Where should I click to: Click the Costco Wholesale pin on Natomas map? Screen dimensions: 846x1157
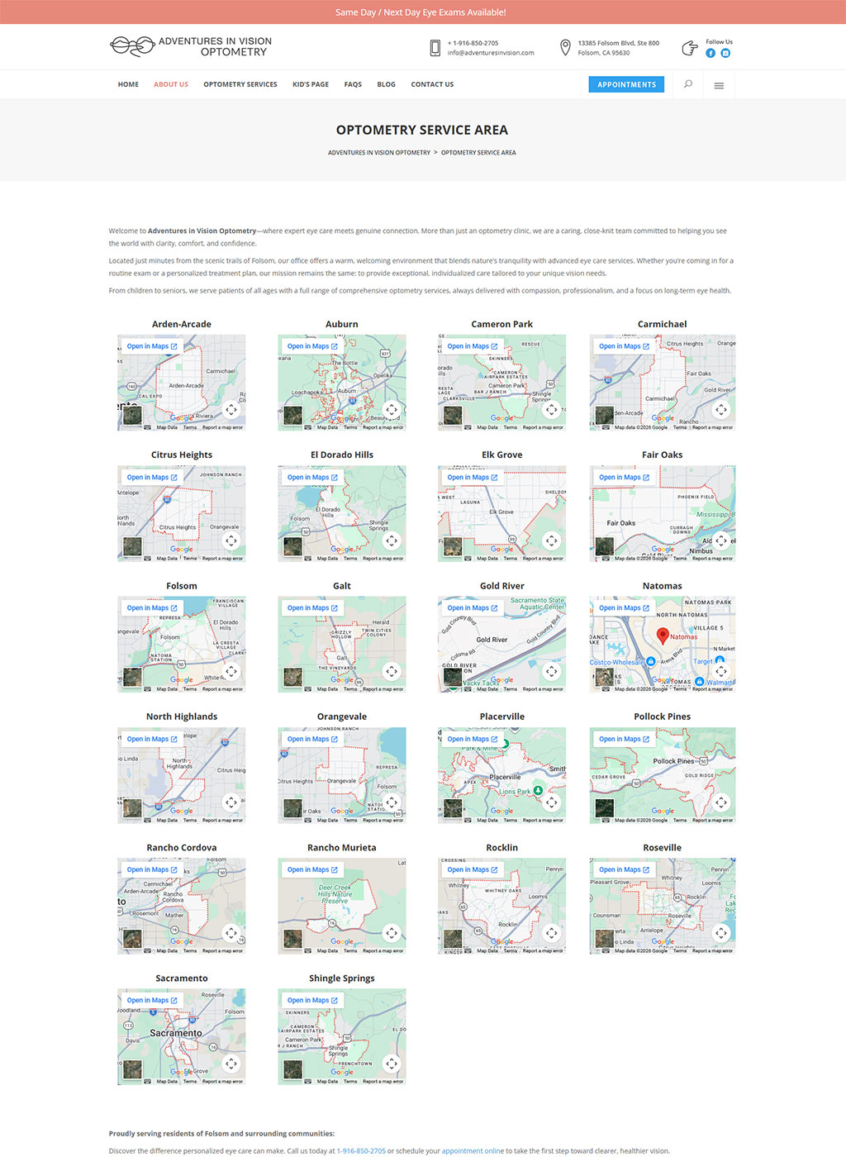[x=651, y=661]
